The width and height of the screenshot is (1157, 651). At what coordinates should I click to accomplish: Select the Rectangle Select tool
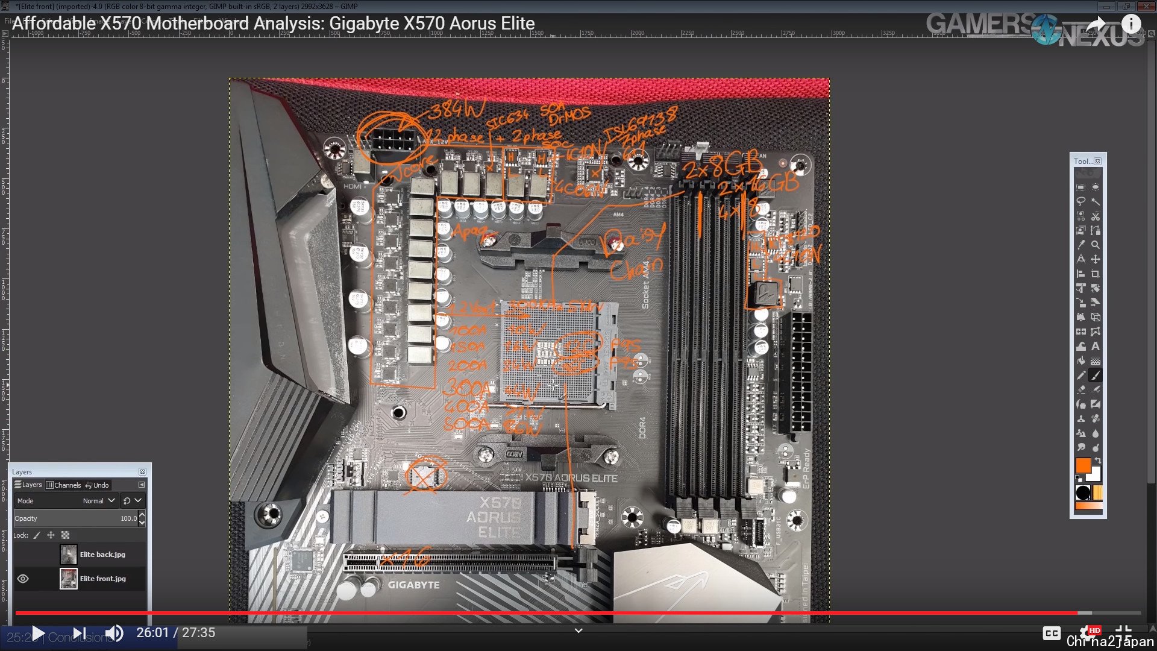(1081, 187)
